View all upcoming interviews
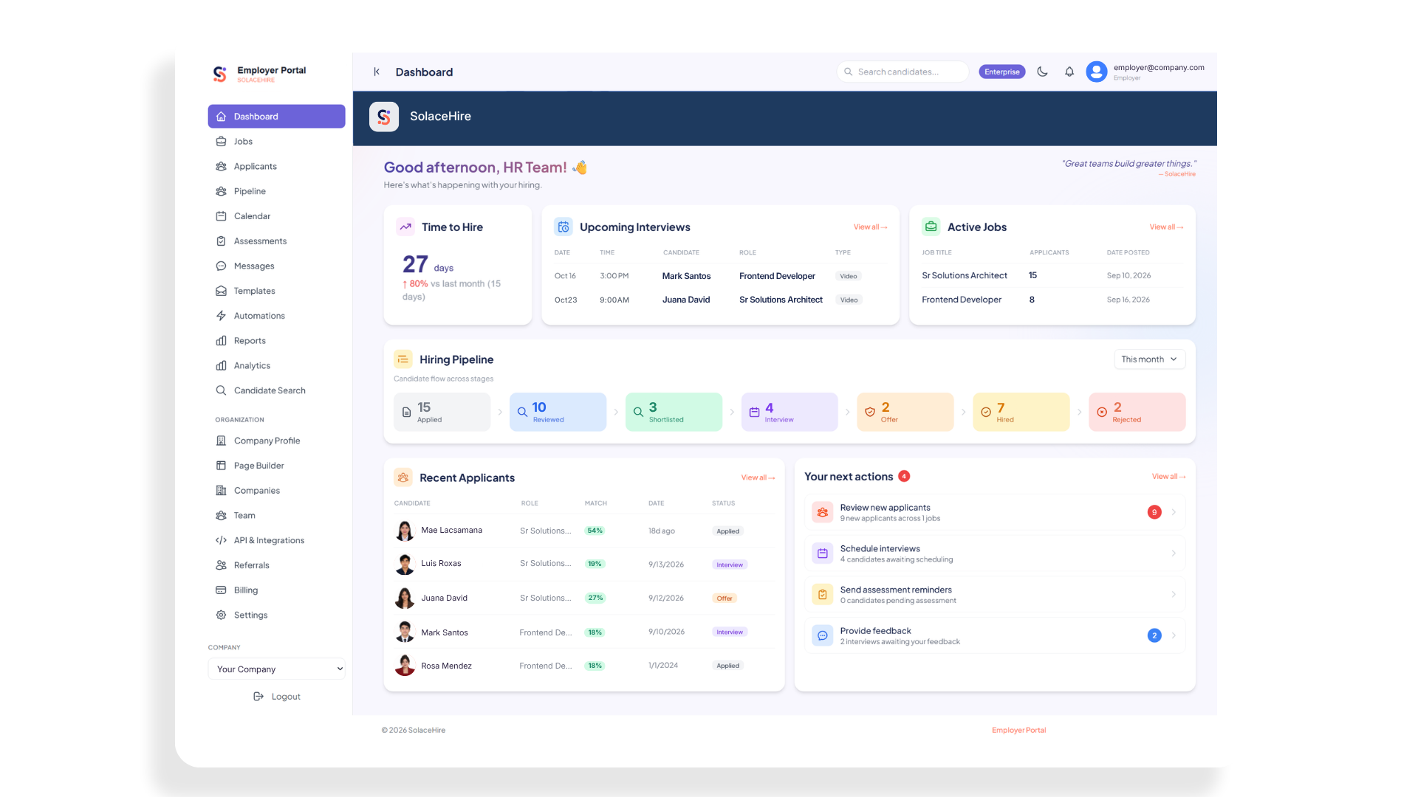 [x=870, y=227]
